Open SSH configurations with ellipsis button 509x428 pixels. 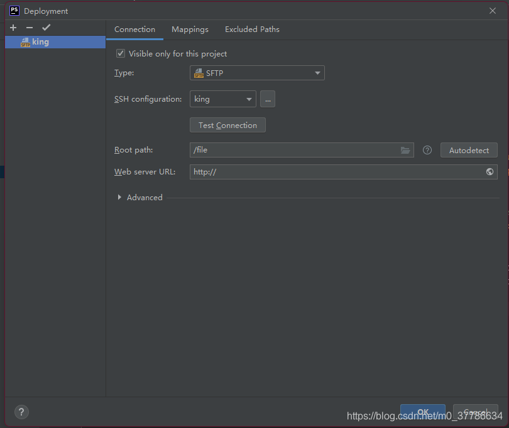(x=268, y=99)
